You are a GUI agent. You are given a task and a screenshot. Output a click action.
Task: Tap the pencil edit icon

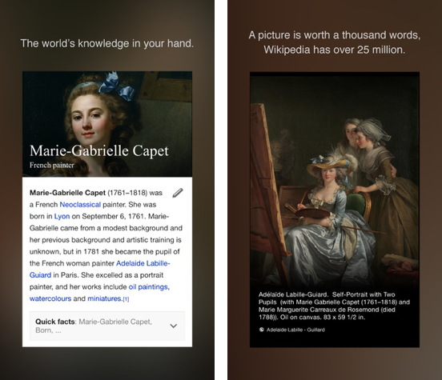coord(178,193)
